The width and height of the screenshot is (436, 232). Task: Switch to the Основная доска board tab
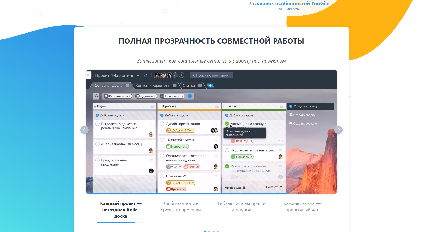(x=108, y=86)
